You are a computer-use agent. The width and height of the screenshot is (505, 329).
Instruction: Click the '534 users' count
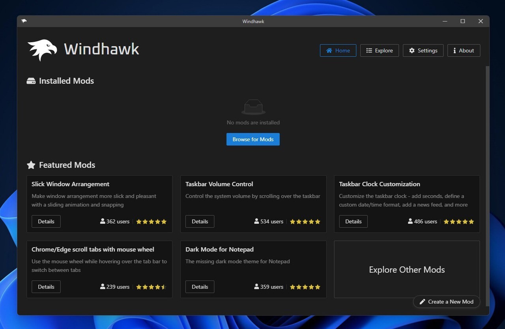[272, 222]
